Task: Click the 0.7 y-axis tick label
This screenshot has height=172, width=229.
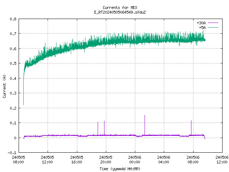Action: tap(13, 34)
